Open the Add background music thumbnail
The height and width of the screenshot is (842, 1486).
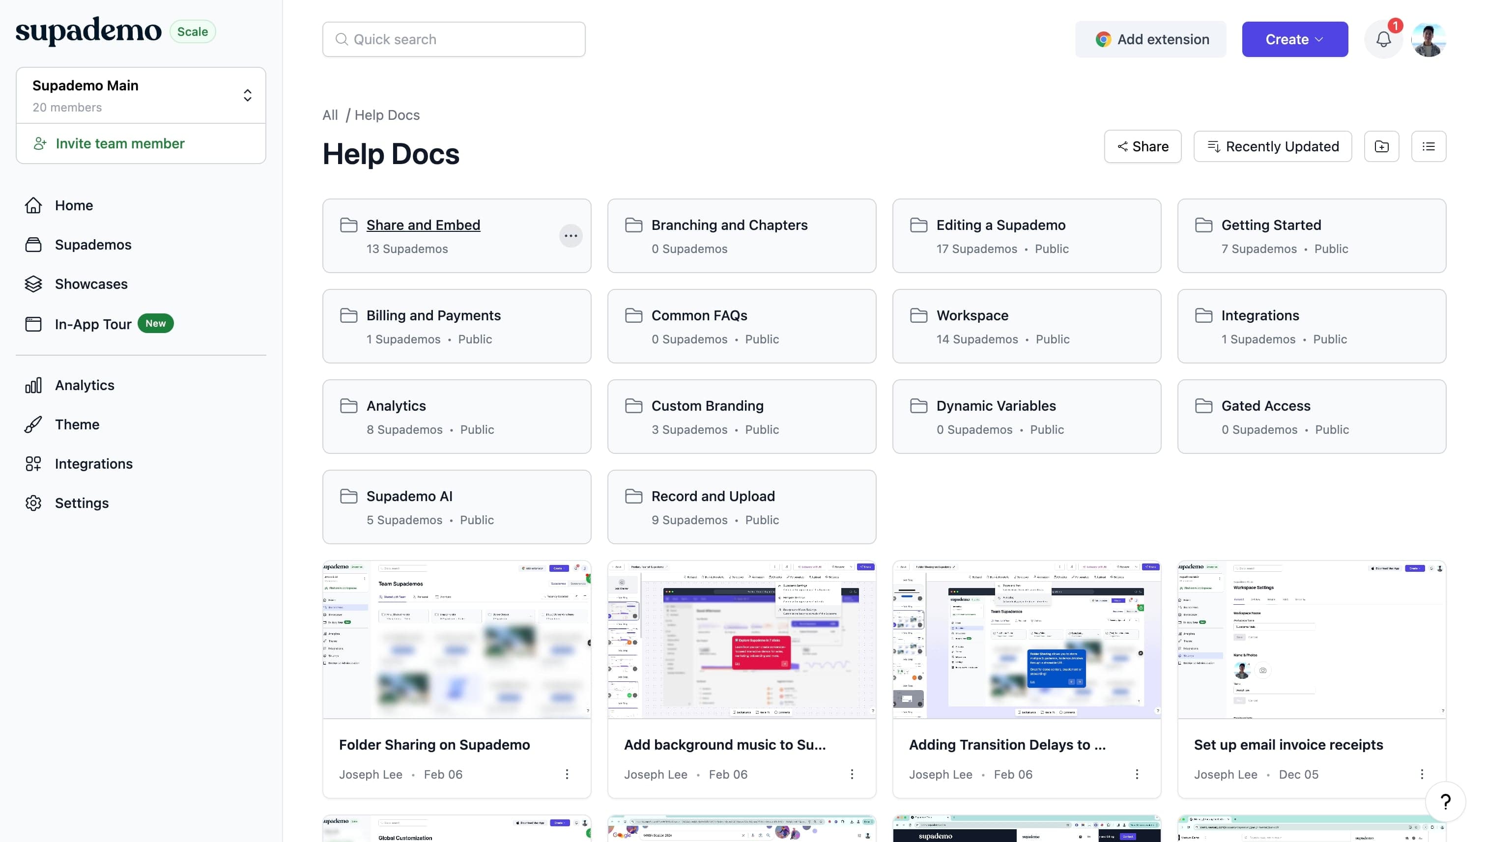[742, 639]
